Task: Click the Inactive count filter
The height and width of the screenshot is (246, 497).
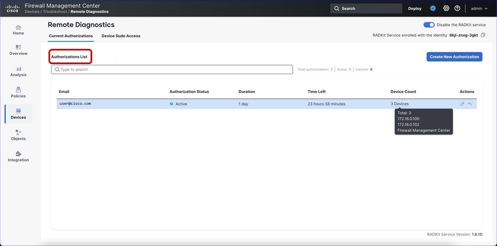Action: (364, 69)
